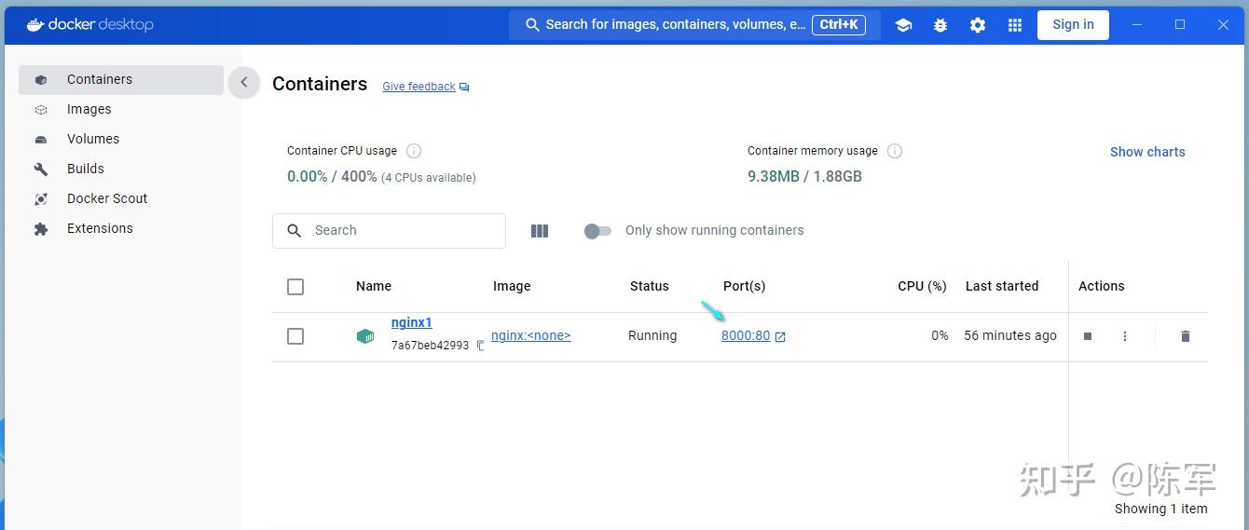Screen dimensions: 1249x530
Task: Sort by the Image column header
Action: [x=512, y=287]
